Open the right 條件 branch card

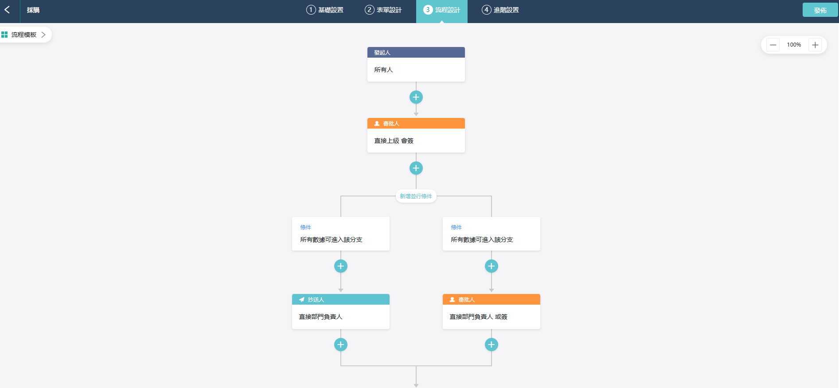(x=491, y=234)
